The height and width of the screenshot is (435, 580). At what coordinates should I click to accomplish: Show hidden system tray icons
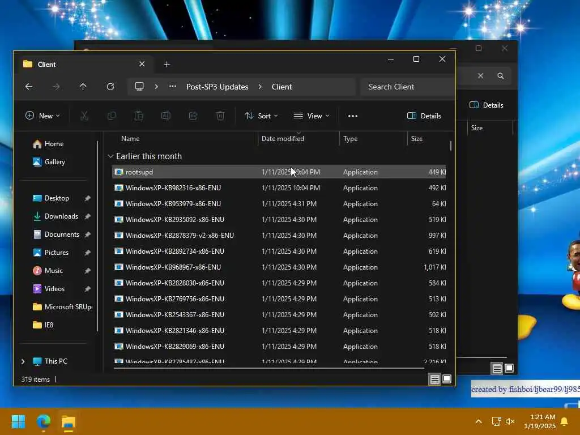[x=478, y=421]
